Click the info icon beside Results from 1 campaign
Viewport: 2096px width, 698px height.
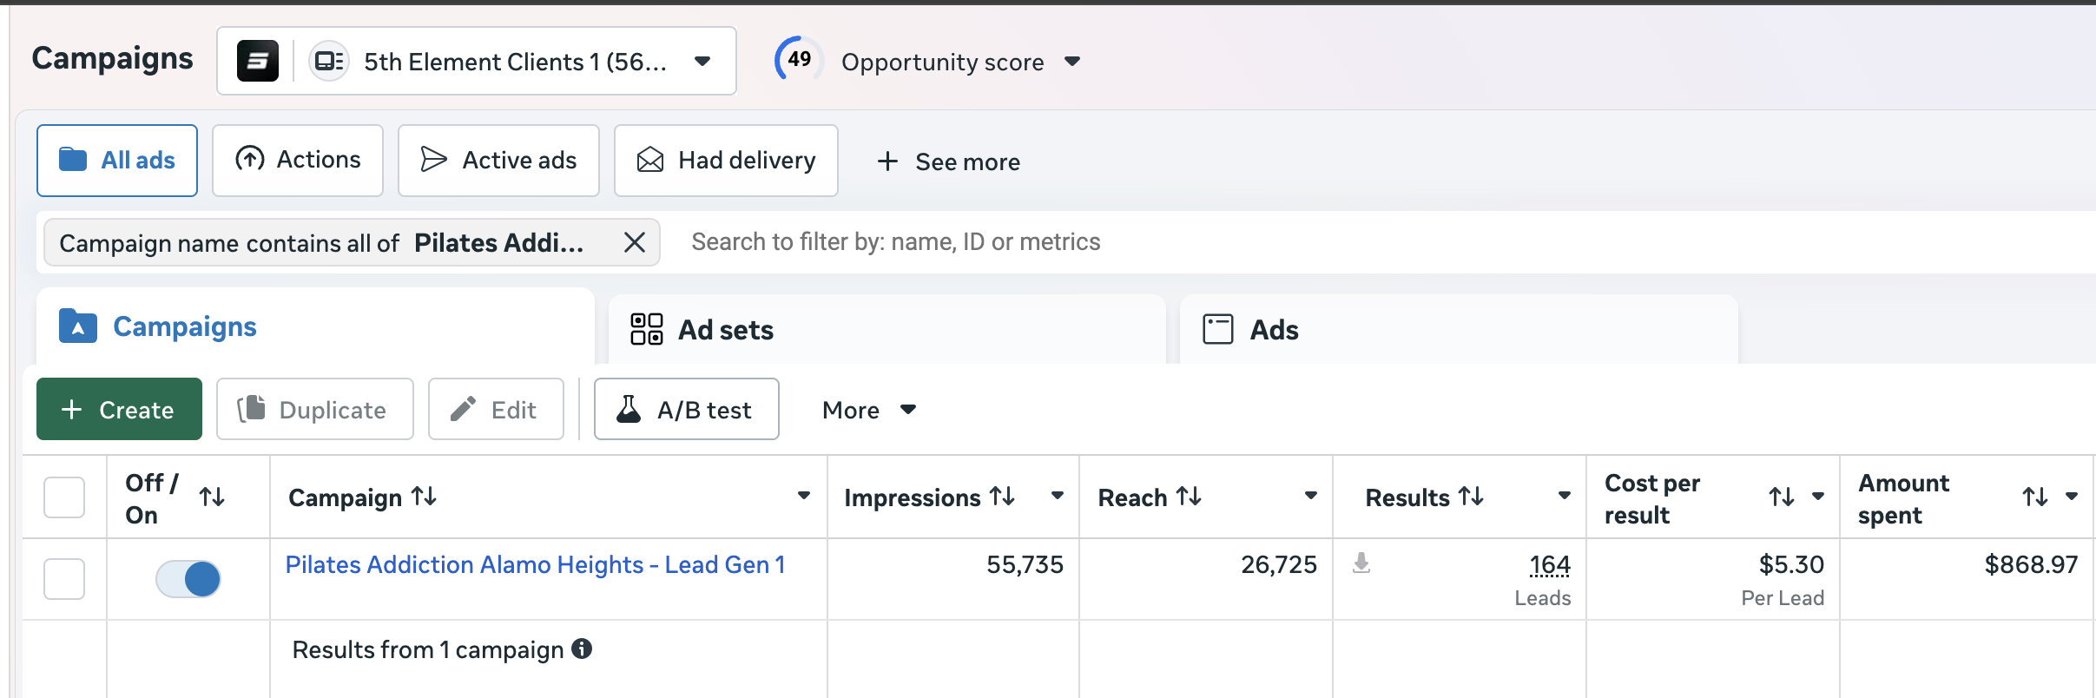click(582, 649)
